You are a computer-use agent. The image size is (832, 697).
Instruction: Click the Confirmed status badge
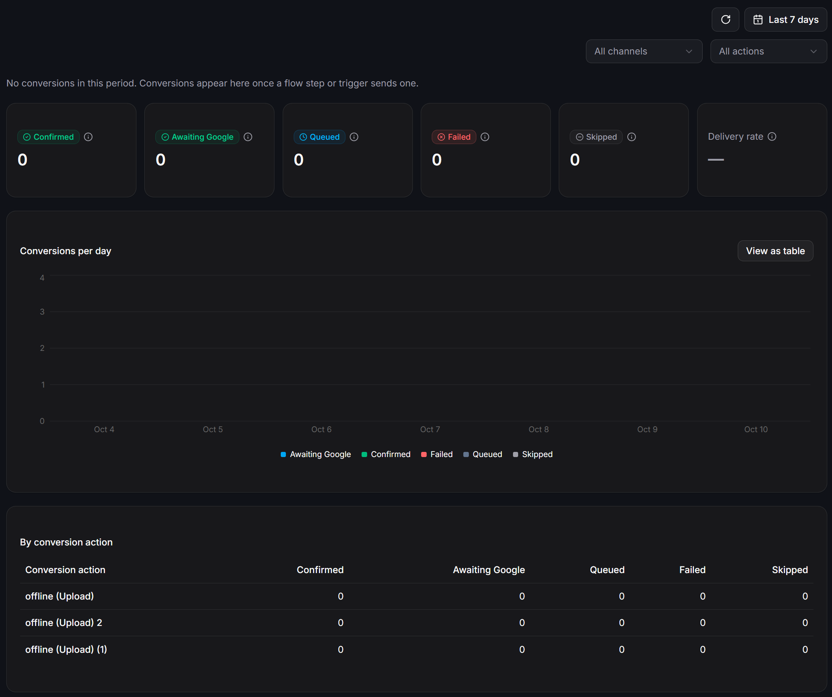click(x=49, y=137)
